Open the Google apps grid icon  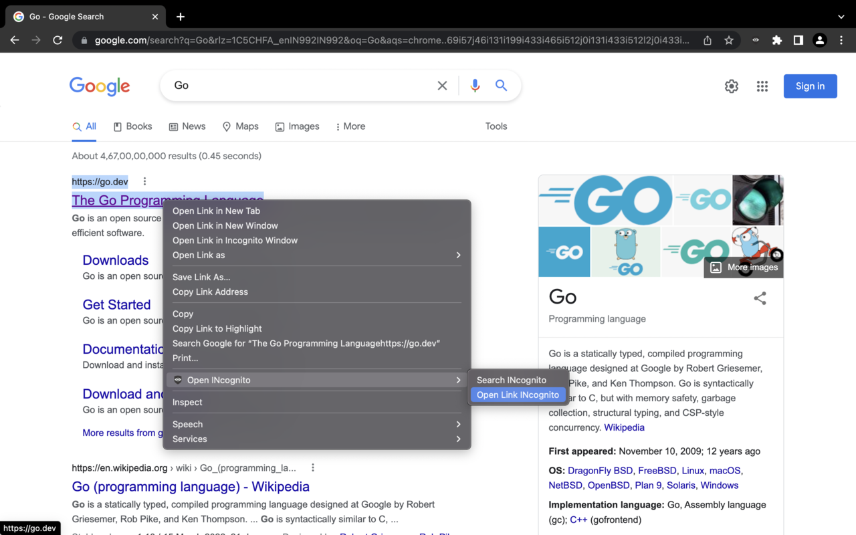point(762,86)
